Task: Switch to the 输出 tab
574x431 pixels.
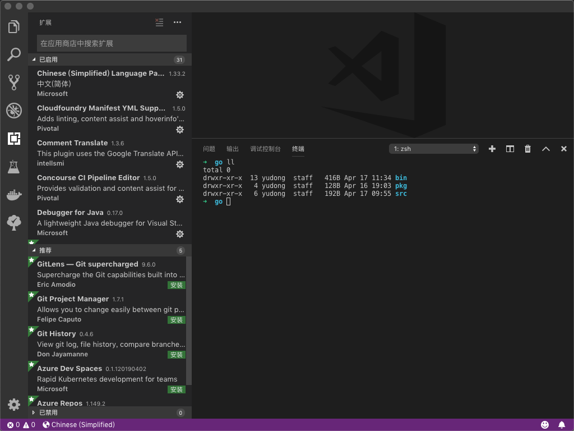Action: click(232, 149)
